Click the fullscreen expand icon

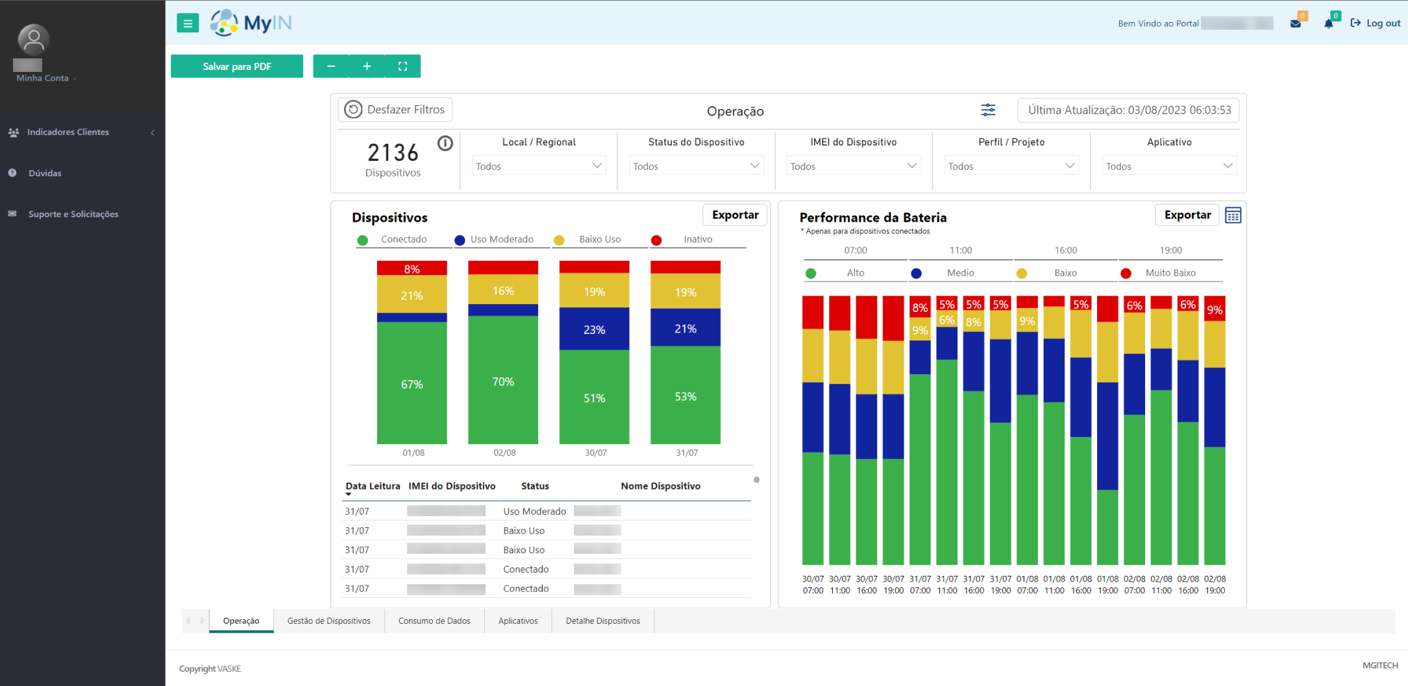[x=402, y=66]
